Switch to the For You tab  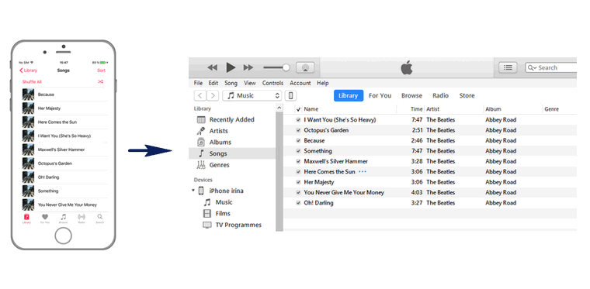380,96
